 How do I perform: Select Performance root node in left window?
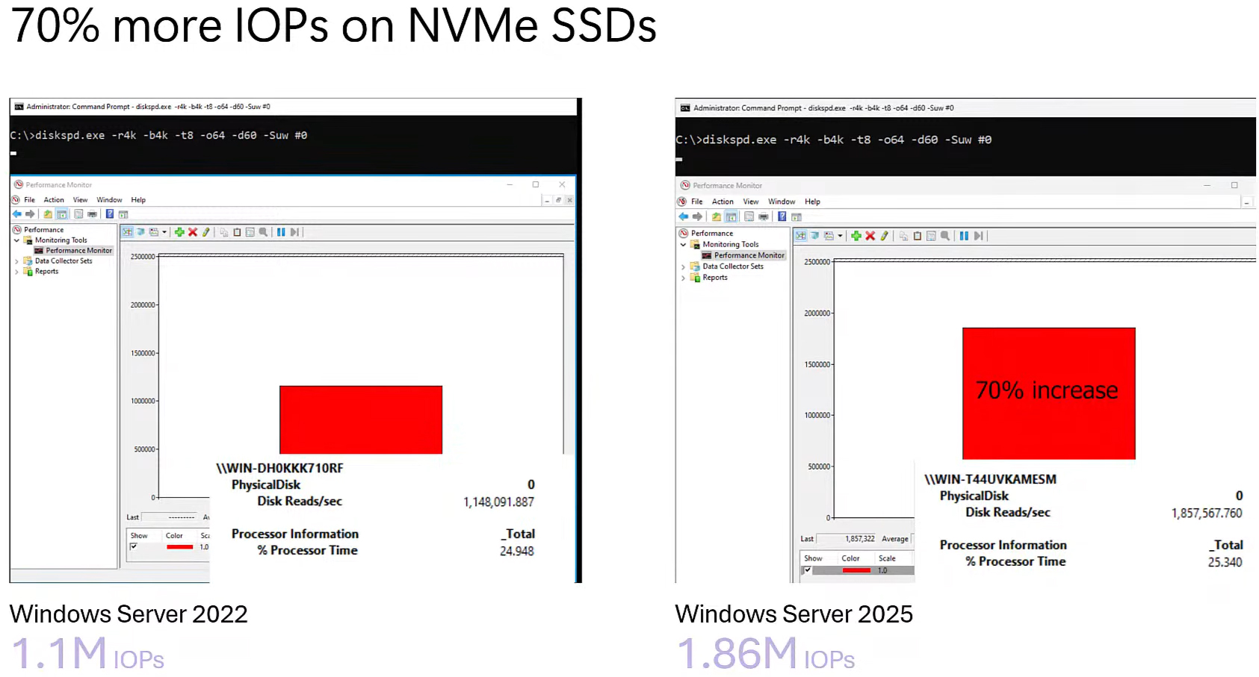coord(43,230)
